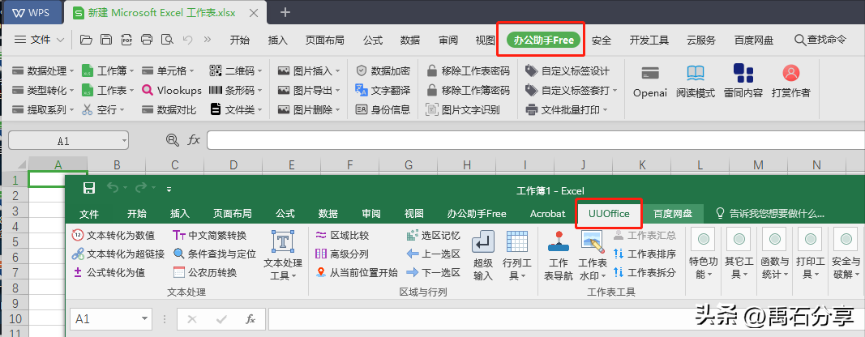Click 文本转化为超链接
Image resolution: width=865 pixels, height=337 pixels.
point(118,254)
